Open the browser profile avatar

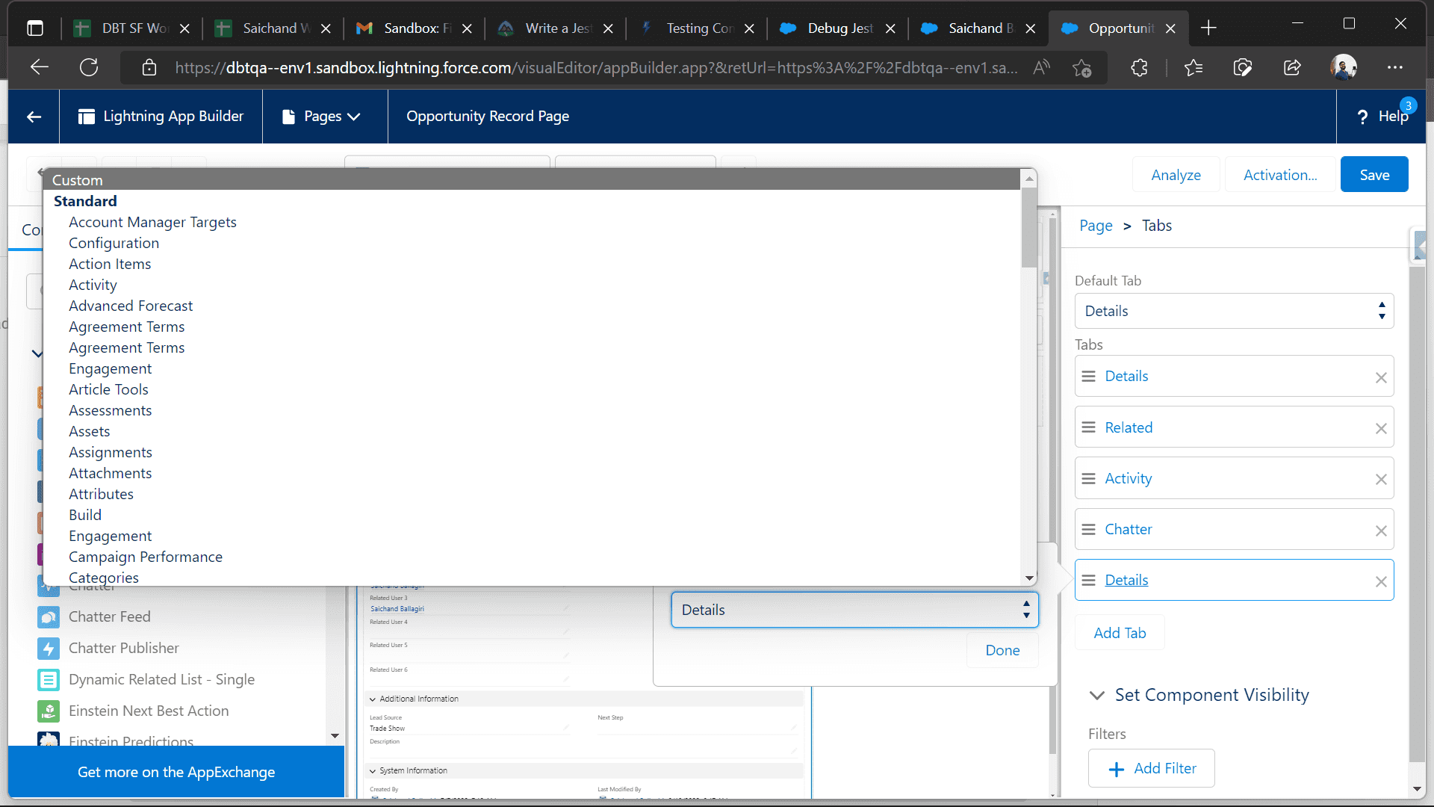coord(1343,67)
